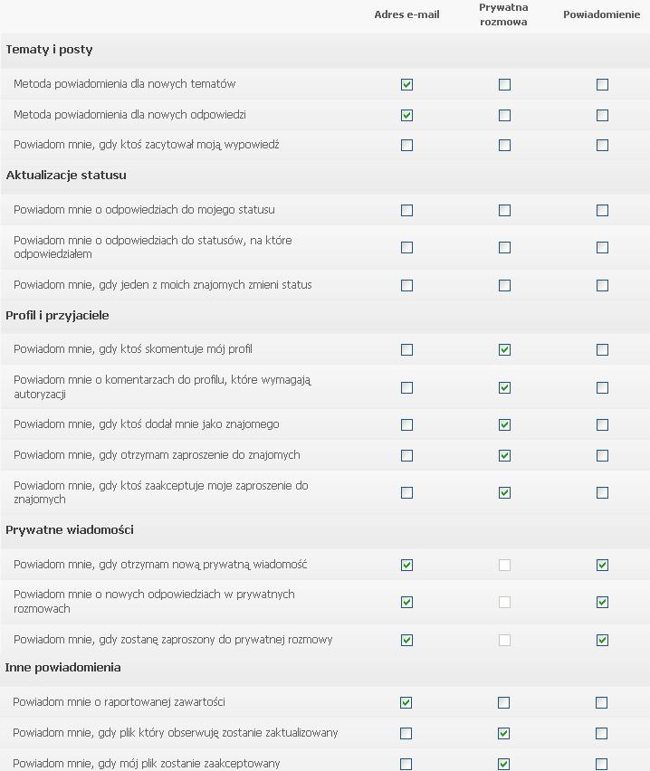Uncheck private message for 'zaproszenie do znajomych' received
The width and height of the screenshot is (650, 771).
pos(504,455)
